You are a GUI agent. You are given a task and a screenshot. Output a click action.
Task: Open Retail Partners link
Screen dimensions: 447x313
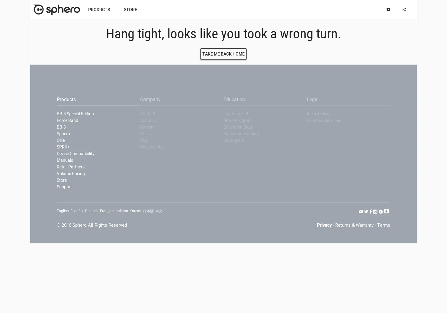[71, 167]
